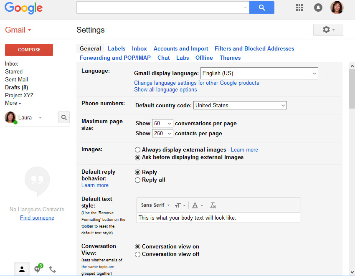Open the Sent Mail folder
This screenshot has height=276, width=355.
(x=17, y=79)
